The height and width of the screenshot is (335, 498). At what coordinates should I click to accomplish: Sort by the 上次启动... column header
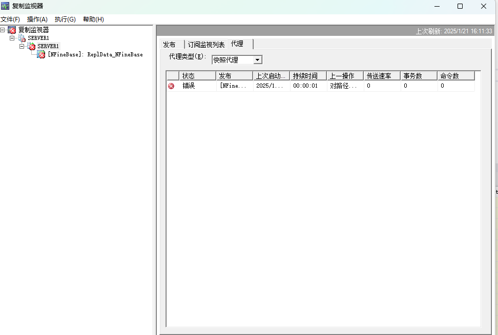[271, 76]
